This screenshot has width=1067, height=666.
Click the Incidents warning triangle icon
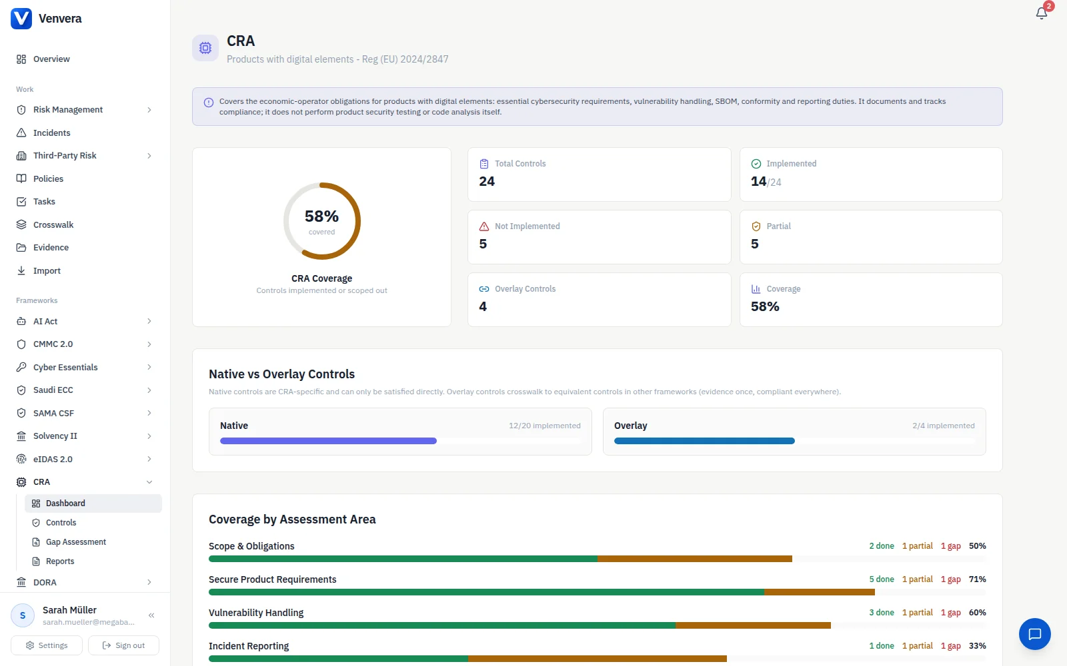click(x=21, y=133)
